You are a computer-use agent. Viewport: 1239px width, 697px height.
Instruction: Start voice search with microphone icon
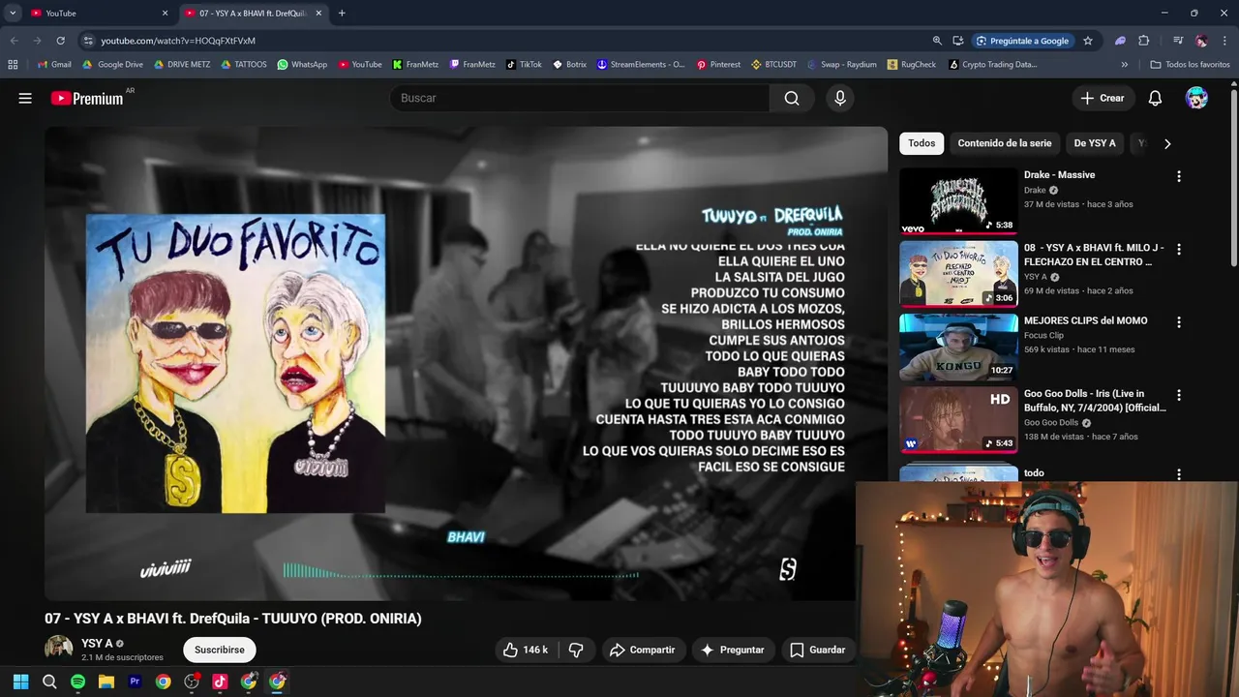tap(840, 98)
